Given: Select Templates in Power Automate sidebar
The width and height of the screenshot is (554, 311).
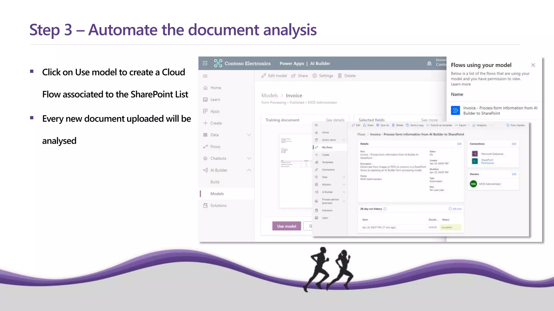Looking at the screenshot, I should pyautogui.click(x=328, y=162).
